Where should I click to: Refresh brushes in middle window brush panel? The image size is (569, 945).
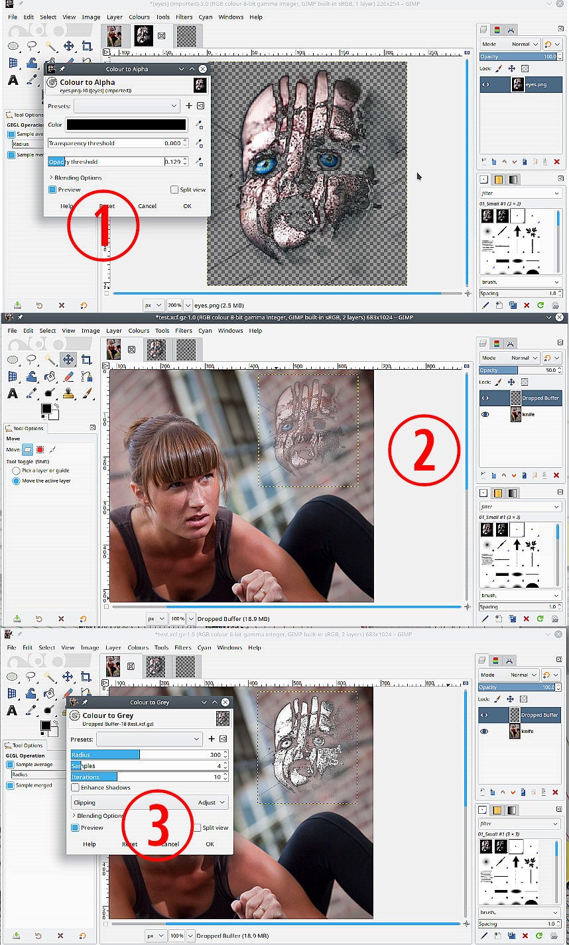pyautogui.click(x=540, y=619)
